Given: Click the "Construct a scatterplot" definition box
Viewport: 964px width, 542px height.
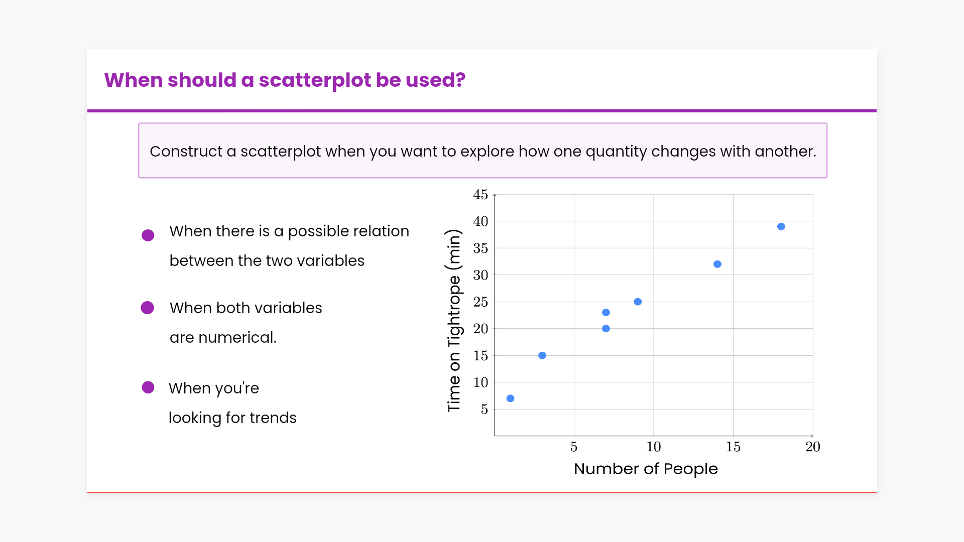Looking at the screenshot, I should click(x=483, y=151).
